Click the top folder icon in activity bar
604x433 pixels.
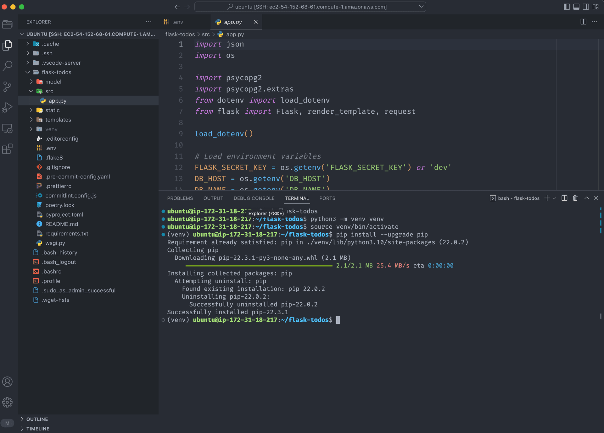click(x=7, y=24)
